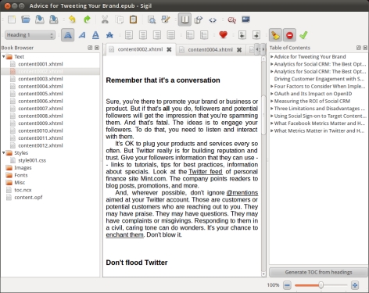
Task: Toggle the broom clean source icon
Action: coord(275,35)
